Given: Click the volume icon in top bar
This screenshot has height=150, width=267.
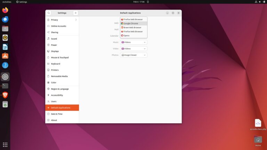Looking at the screenshot, I should [x=260, y=2].
